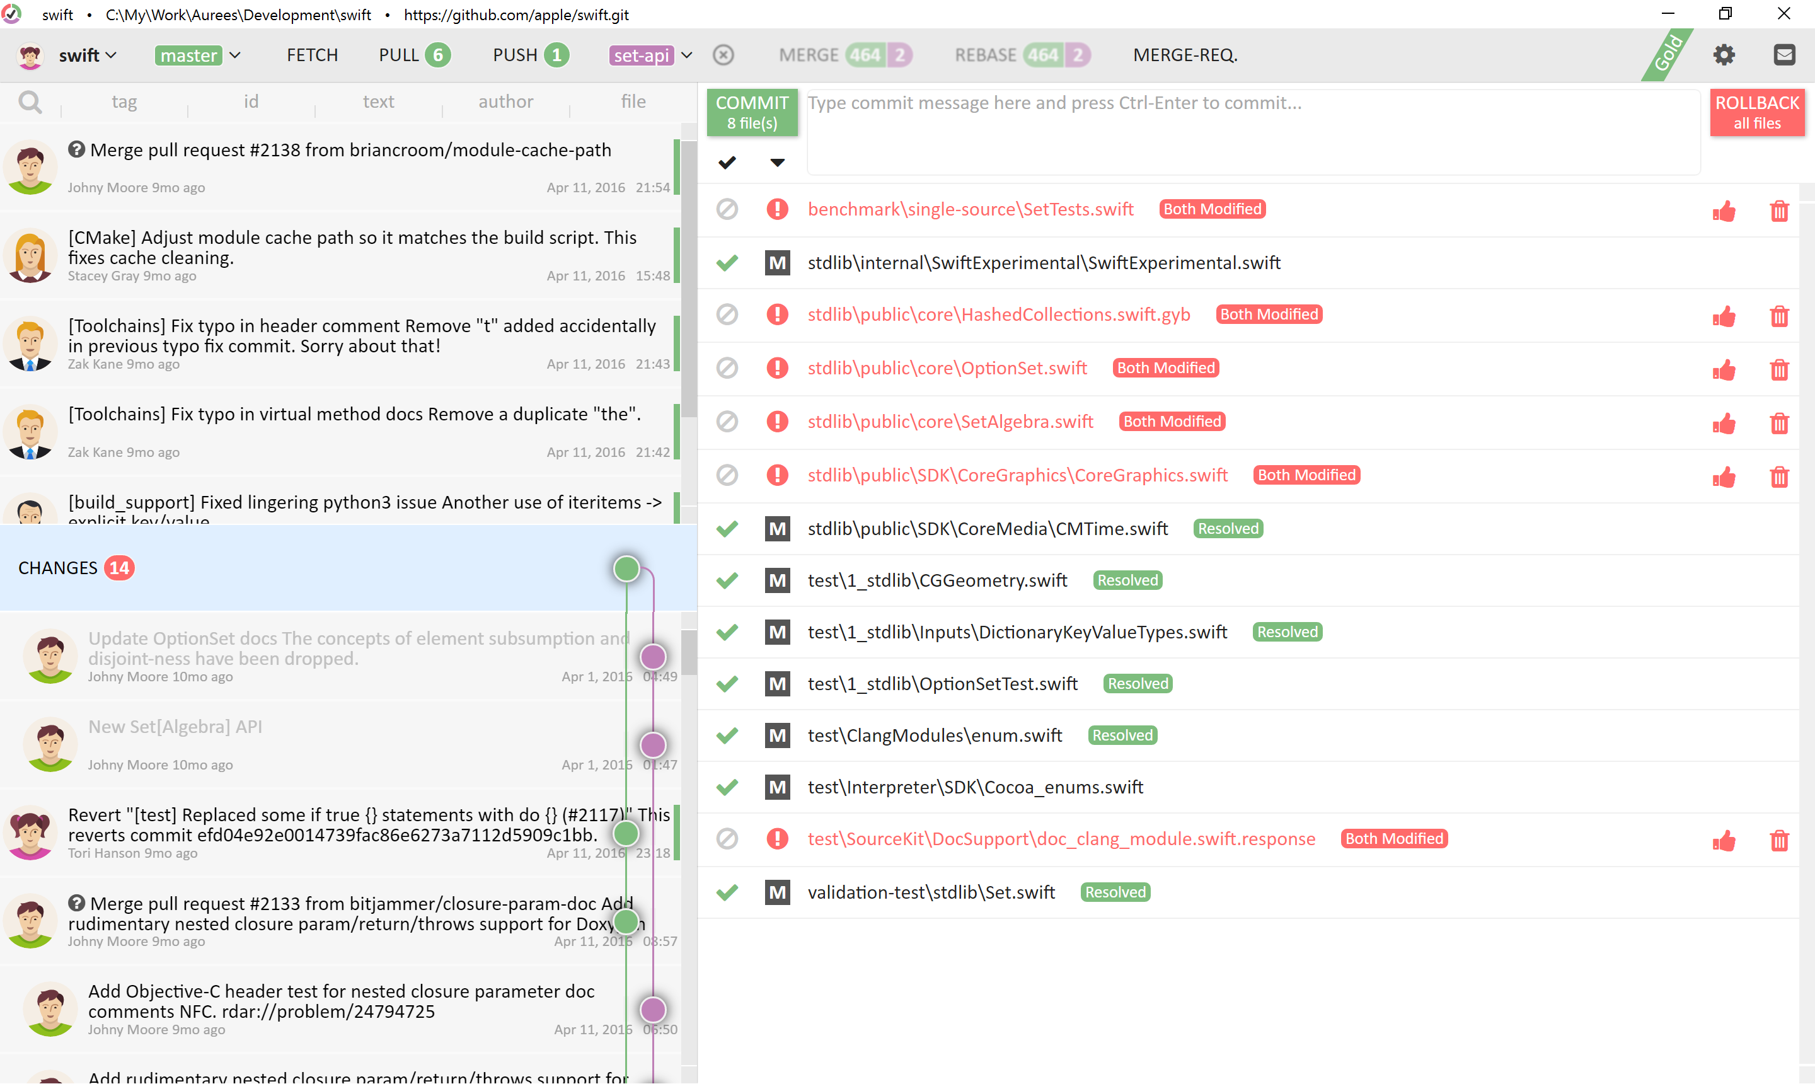Expand the master branch dropdown
This screenshot has height=1084, width=1815.
tap(234, 55)
